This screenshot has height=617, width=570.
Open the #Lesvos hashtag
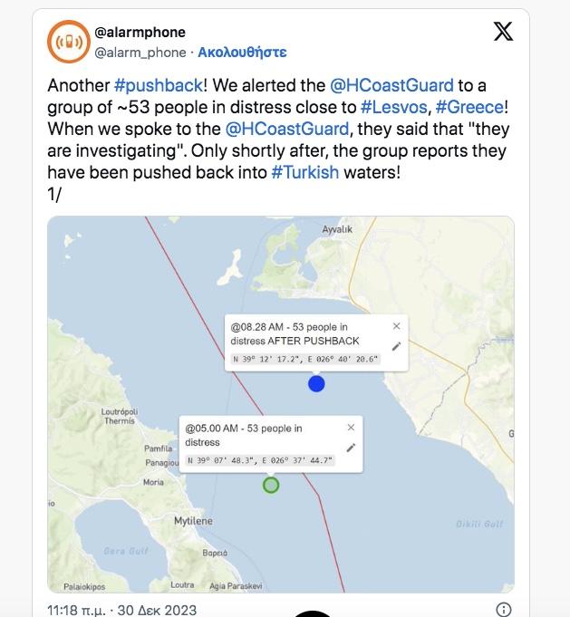[394, 108]
